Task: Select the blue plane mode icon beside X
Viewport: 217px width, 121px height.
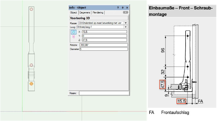Action: point(74,32)
